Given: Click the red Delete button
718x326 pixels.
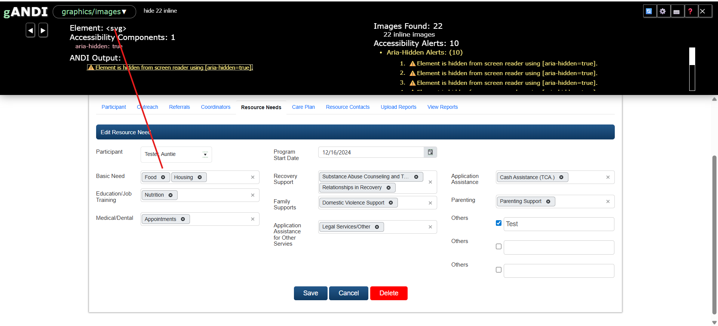Looking at the screenshot, I should (389, 293).
